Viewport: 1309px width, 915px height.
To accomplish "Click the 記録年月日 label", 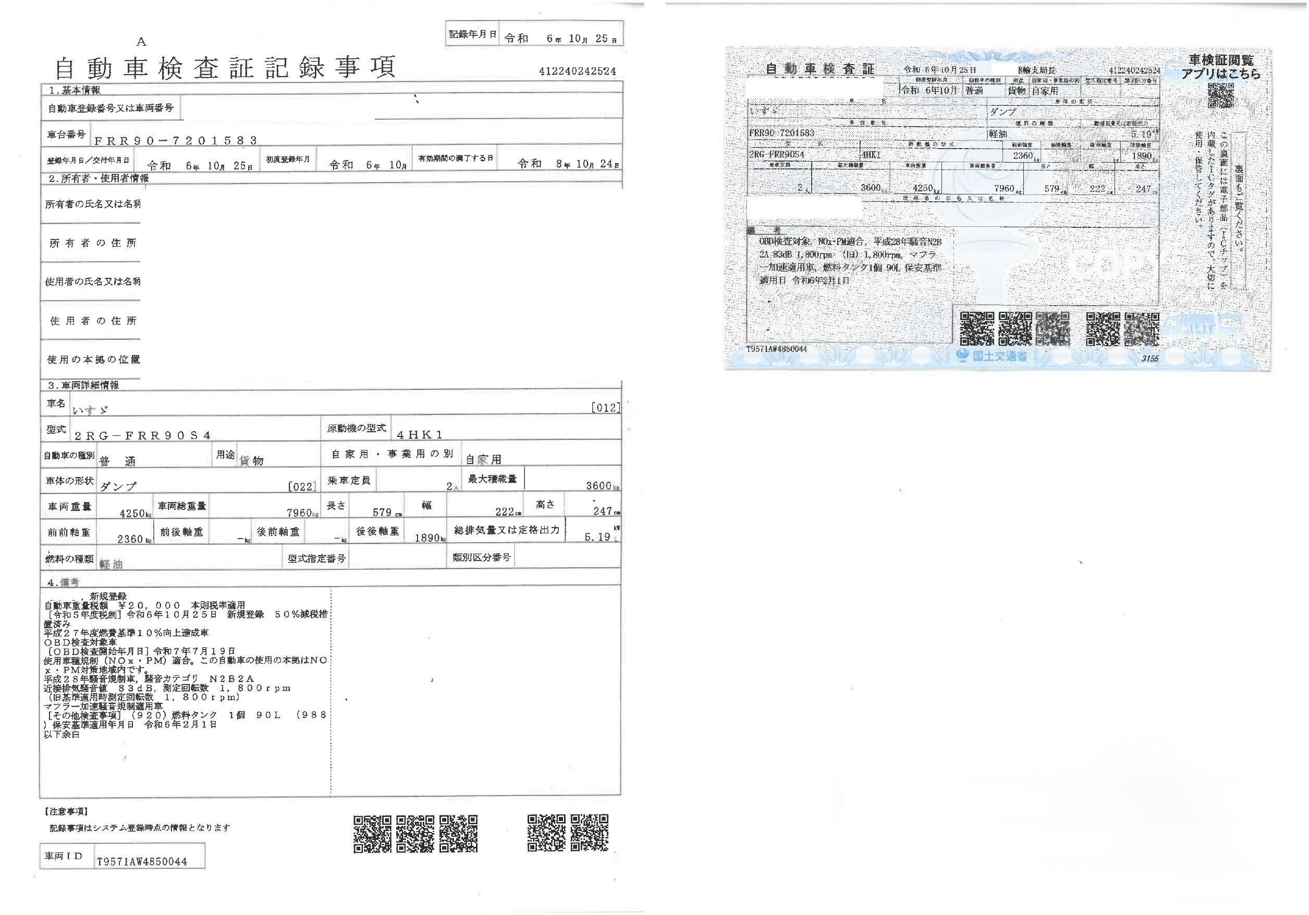I will click(473, 35).
